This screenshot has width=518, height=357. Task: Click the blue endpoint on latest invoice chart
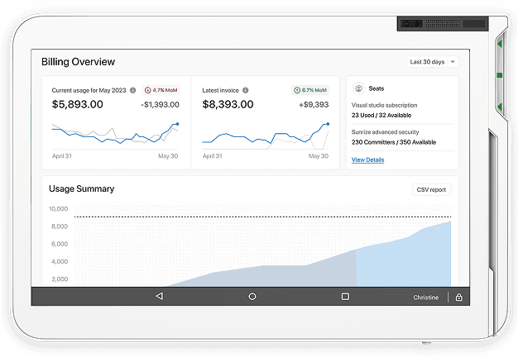[328, 124]
